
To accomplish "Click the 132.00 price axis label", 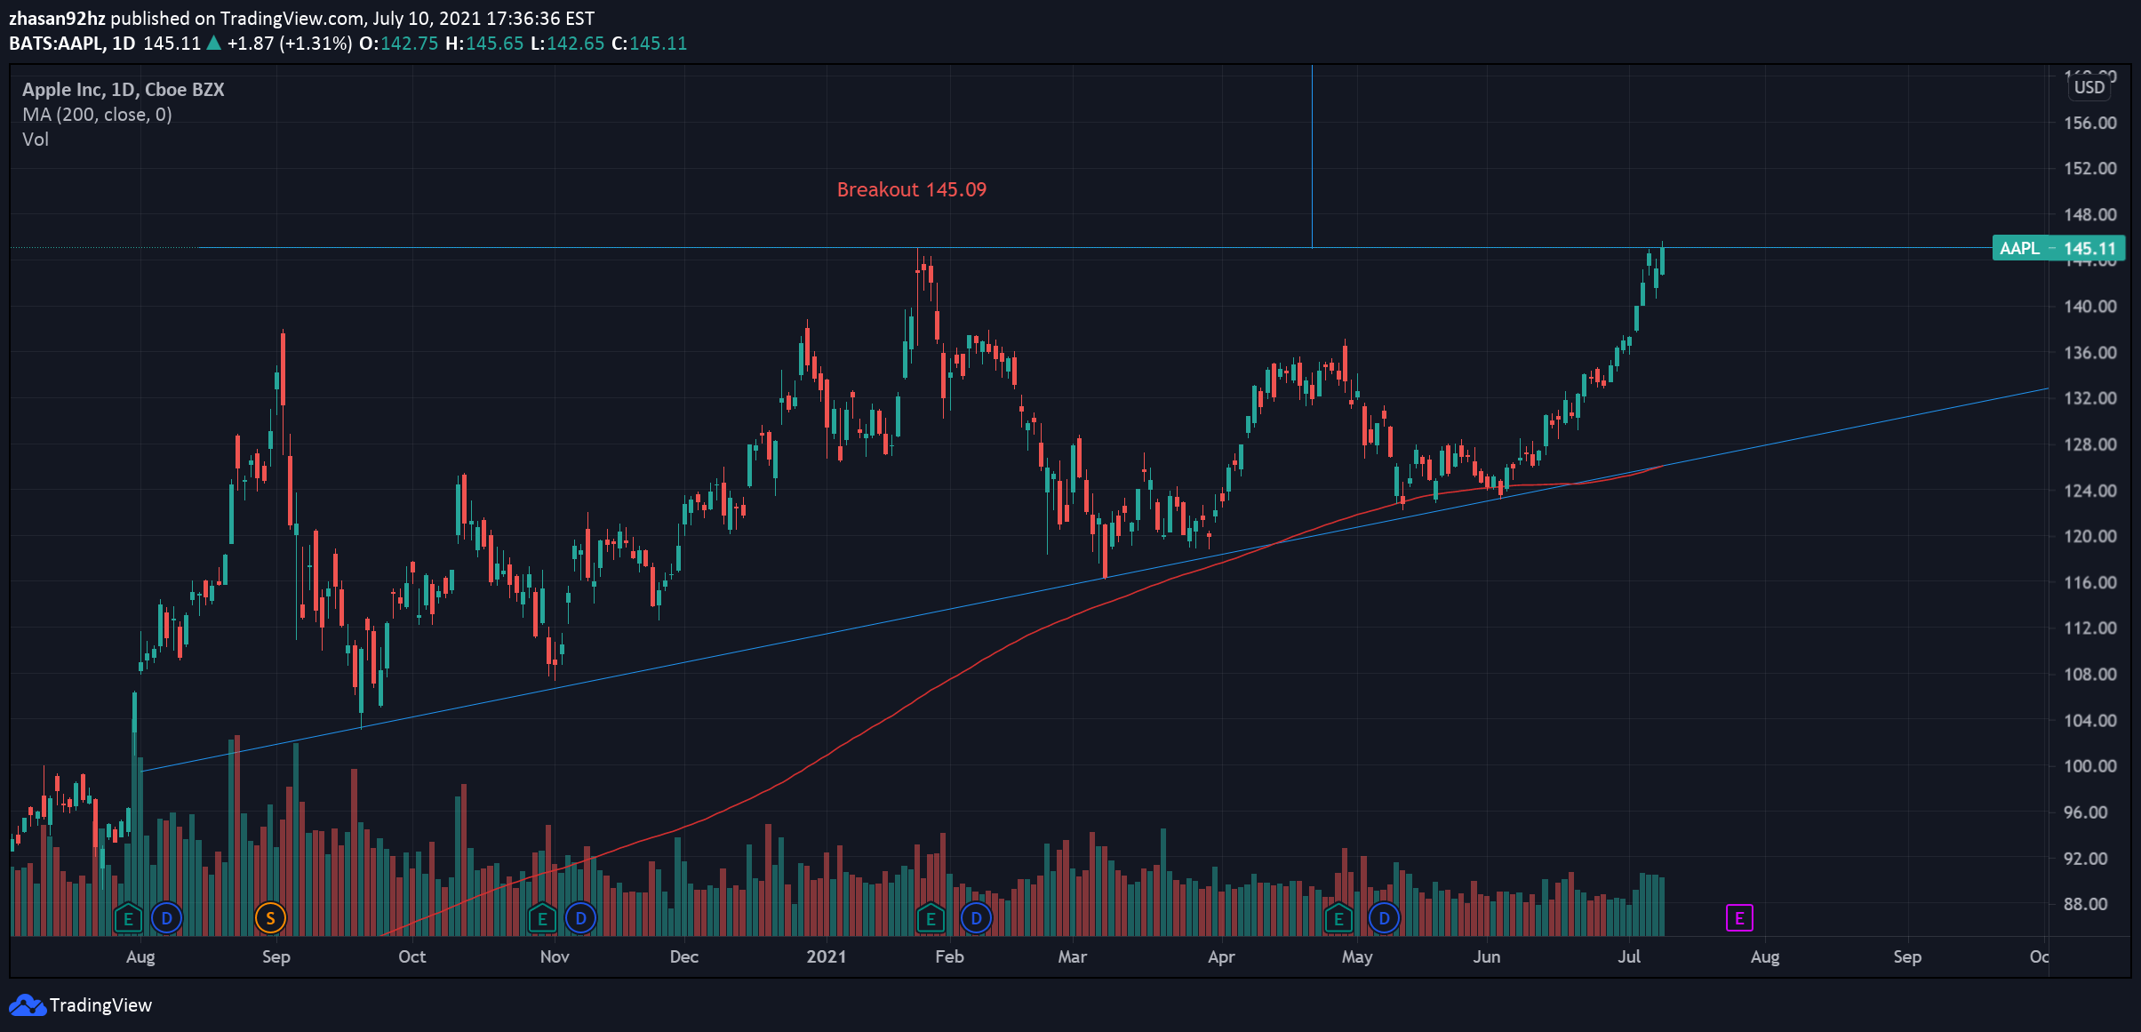I will pyautogui.click(x=2089, y=398).
